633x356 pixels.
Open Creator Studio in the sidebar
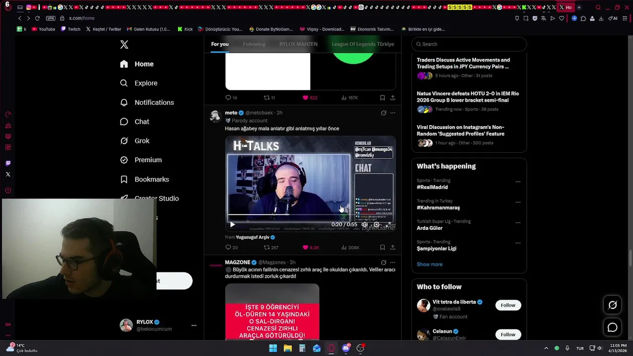(149, 198)
